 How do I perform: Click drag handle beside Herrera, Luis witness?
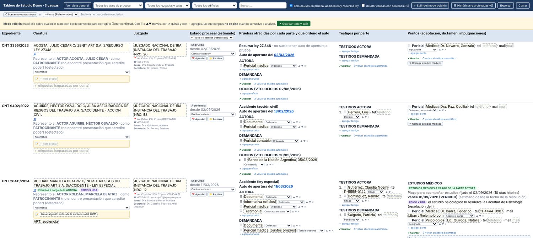[x=345, y=112]
